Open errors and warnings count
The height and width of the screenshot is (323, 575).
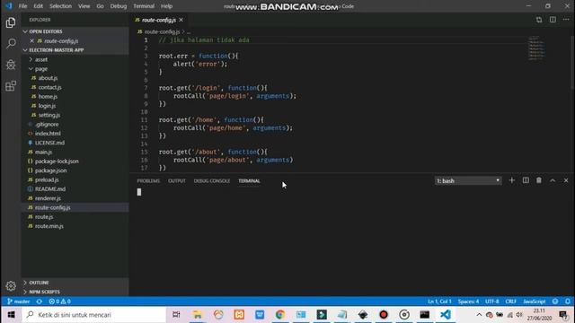click(x=60, y=301)
